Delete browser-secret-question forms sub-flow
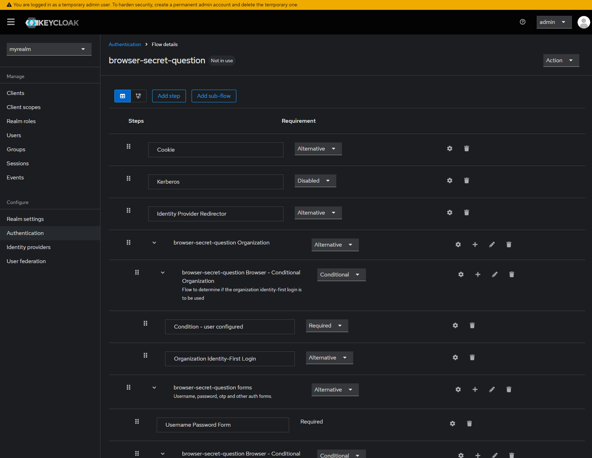The width and height of the screenshot is (592, 458). (x=509, y=389)
